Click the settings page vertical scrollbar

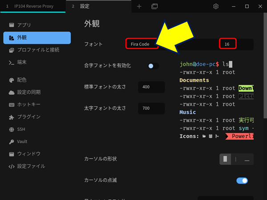265,65
